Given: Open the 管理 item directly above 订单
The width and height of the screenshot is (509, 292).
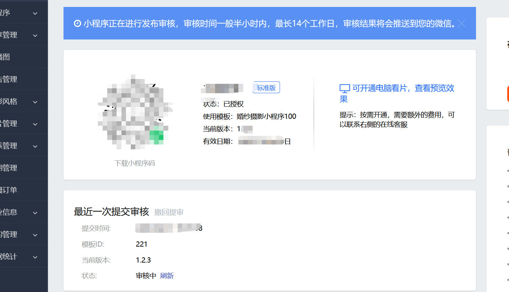Looking at the screenshot, I should click(9, 168).
